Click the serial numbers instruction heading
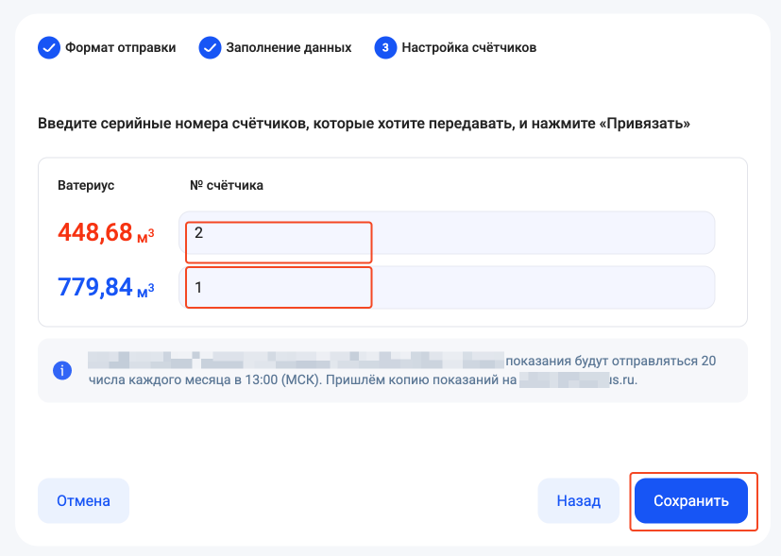 [x=363, y=124]
